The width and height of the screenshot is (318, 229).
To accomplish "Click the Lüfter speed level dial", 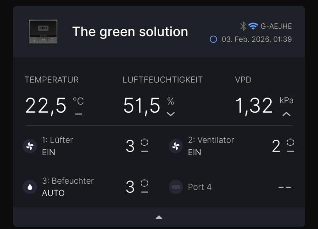I will (x=145, y=142).
